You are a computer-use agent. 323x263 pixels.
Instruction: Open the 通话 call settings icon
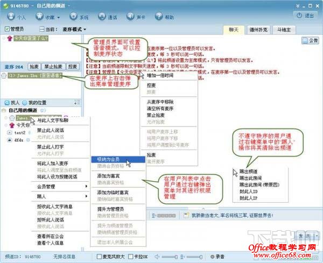click(x=102, y=16)
